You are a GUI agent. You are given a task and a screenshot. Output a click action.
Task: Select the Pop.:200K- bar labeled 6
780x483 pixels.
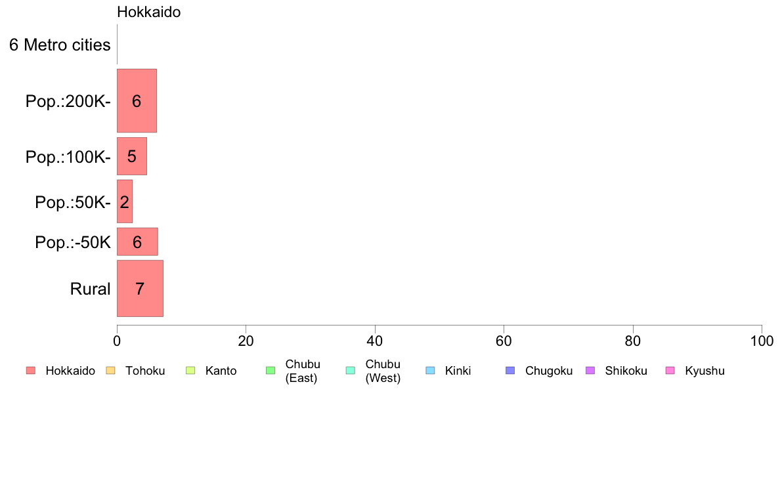[x=137, y=101]
